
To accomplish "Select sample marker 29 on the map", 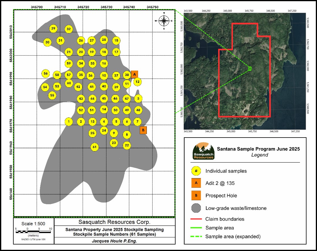I will pos(53,28).
